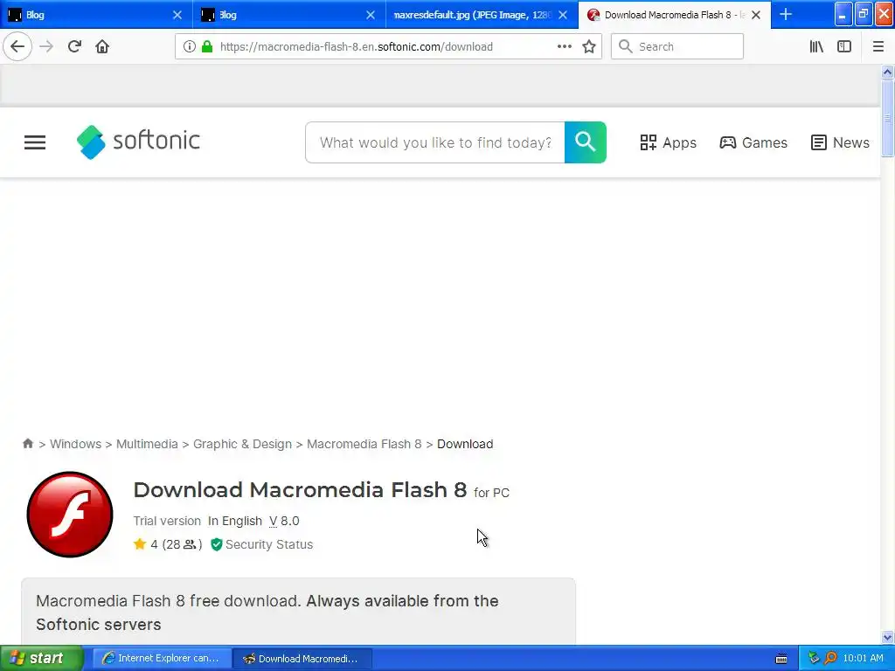Click the Softonic logo
This screenshot has height=671, width=895.
pyautogui.click(x=138, y=142)
